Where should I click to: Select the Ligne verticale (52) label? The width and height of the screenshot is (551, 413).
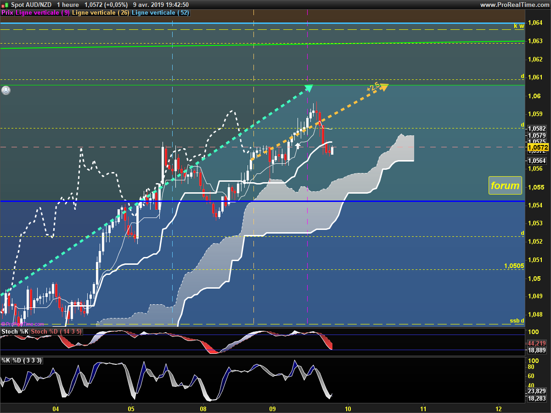point(160,13)
